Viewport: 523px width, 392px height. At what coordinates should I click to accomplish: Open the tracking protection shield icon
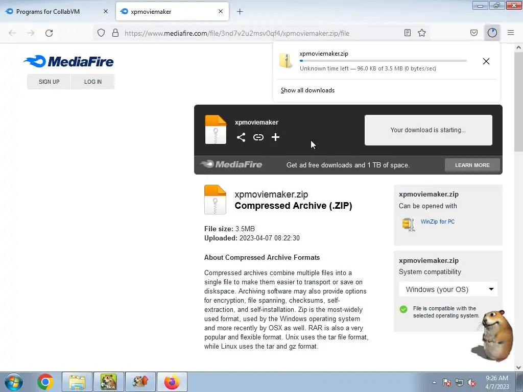[x=101, y=33]
